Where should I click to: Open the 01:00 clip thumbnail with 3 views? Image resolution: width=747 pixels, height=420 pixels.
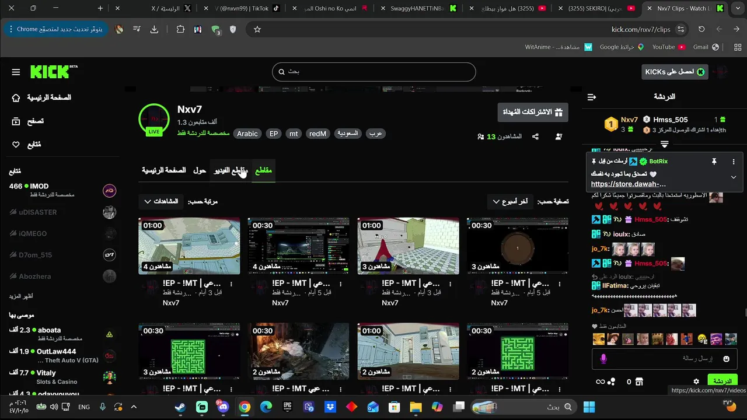(x=408, y=246)
